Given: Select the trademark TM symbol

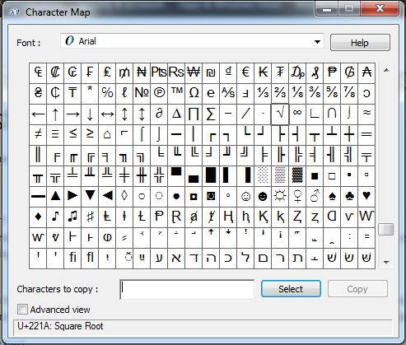Looking at the screenshot, I should click(176, 94).
